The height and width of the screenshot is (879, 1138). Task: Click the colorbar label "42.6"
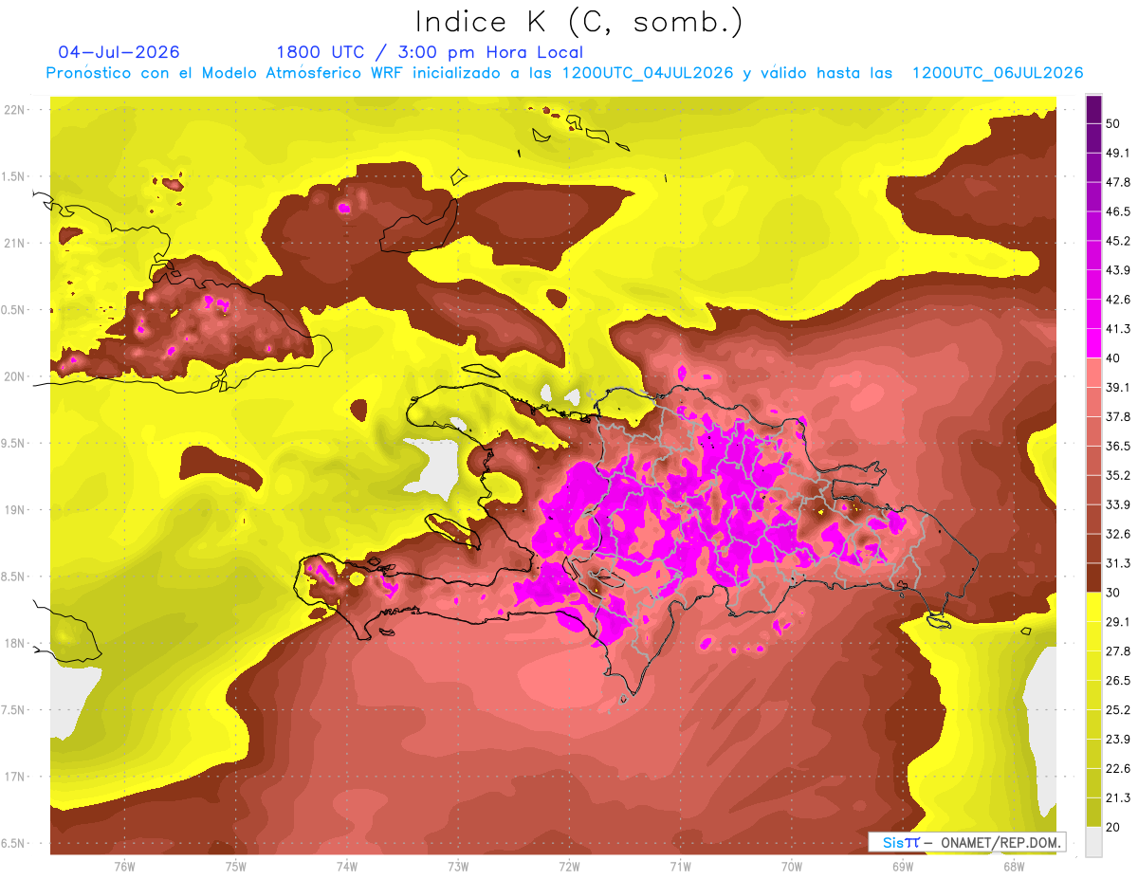[x=1117, y=300]
